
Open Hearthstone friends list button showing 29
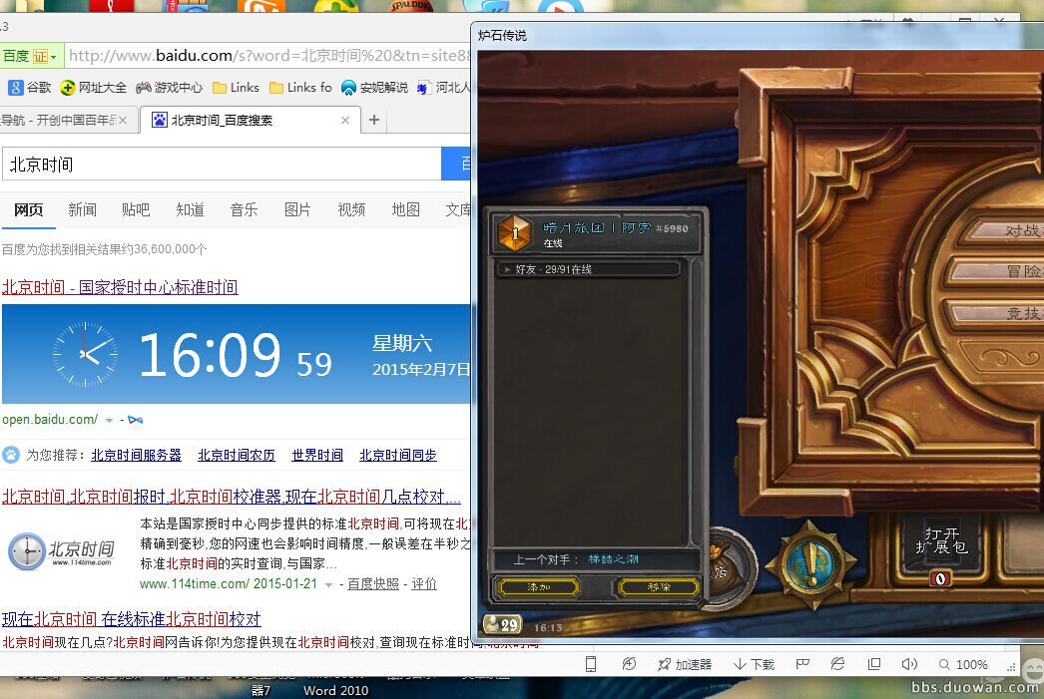point(501,624)
